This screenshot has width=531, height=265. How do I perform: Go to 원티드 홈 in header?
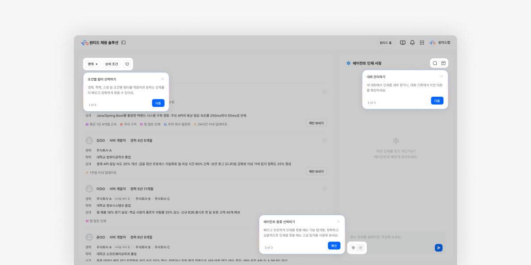pyautogui.click(x=385, y=43)
